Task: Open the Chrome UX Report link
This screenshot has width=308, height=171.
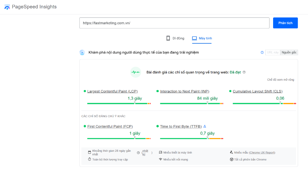Action: pyautogui.click(x=262, y=153)
